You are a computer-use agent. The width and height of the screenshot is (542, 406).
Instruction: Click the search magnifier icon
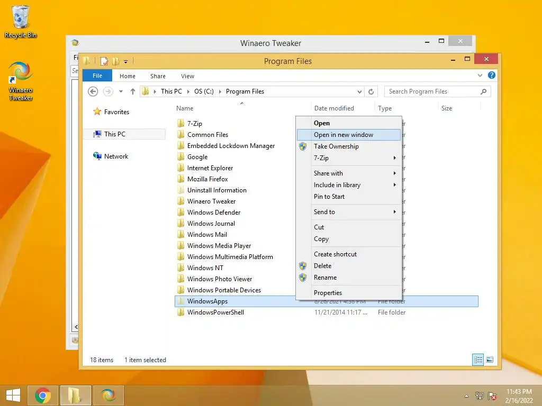click(484, 91)
